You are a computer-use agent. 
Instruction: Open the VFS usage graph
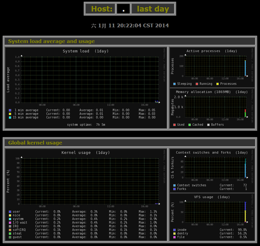click(212, 217)
